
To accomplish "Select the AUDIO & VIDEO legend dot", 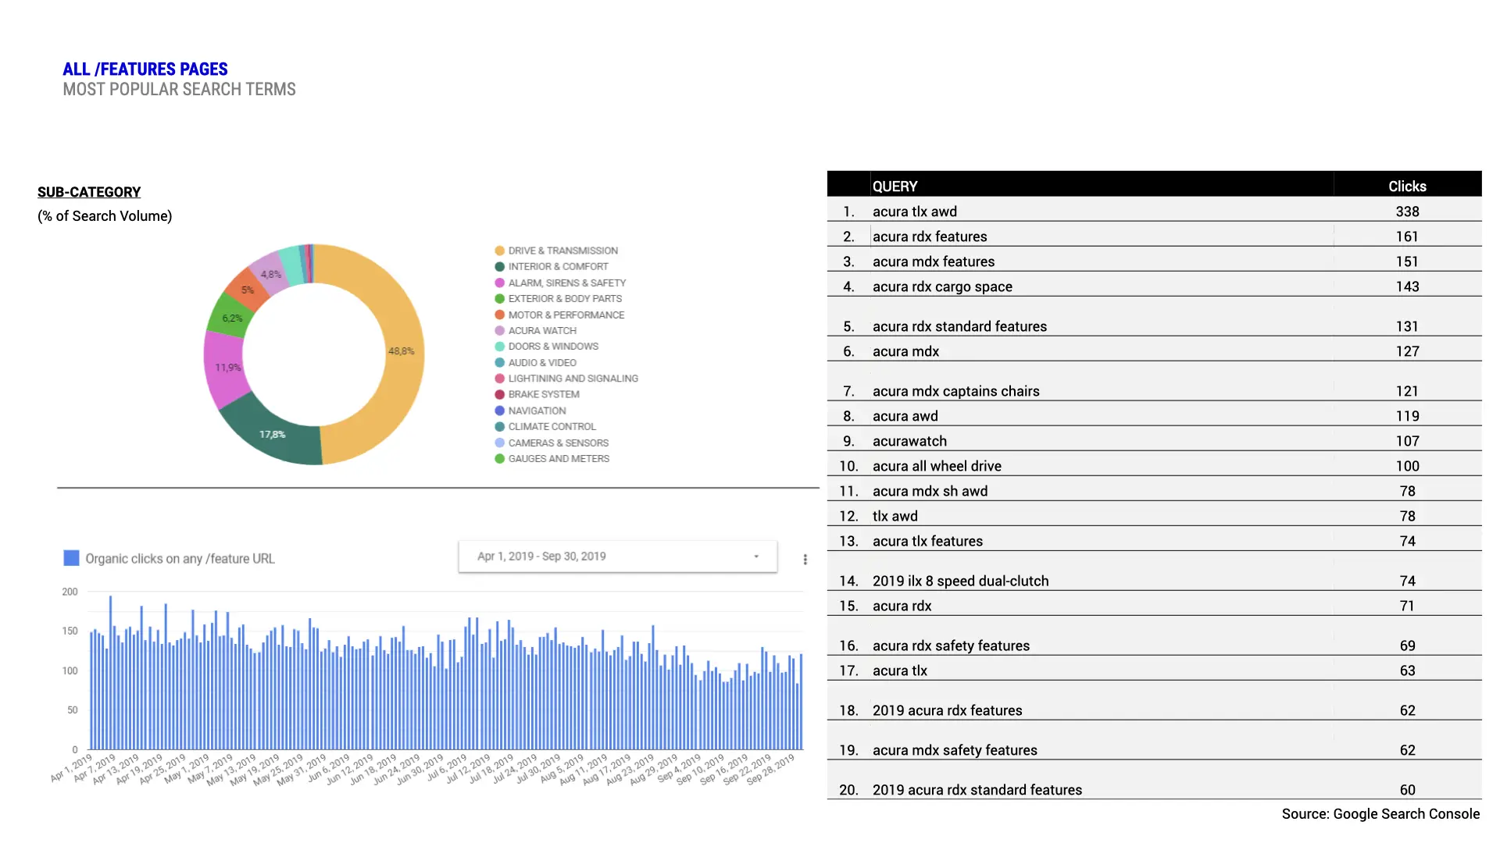I will (x=498, y=362).
